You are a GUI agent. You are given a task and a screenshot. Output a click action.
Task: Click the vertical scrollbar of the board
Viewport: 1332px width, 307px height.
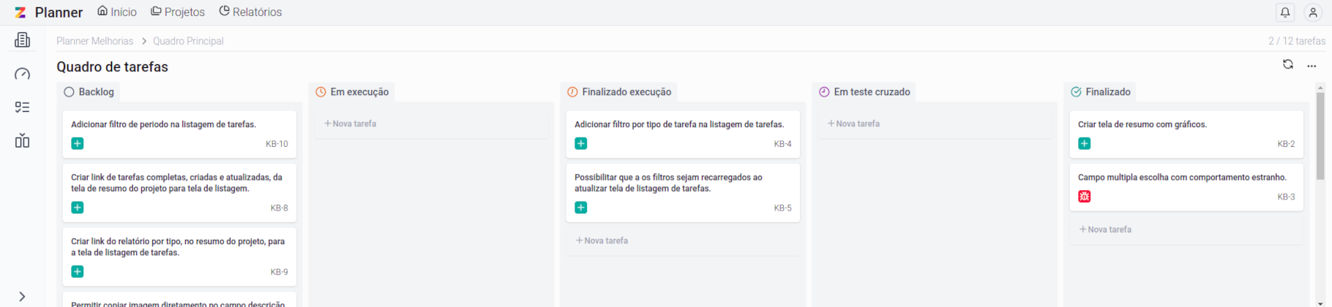(1320, 135)
